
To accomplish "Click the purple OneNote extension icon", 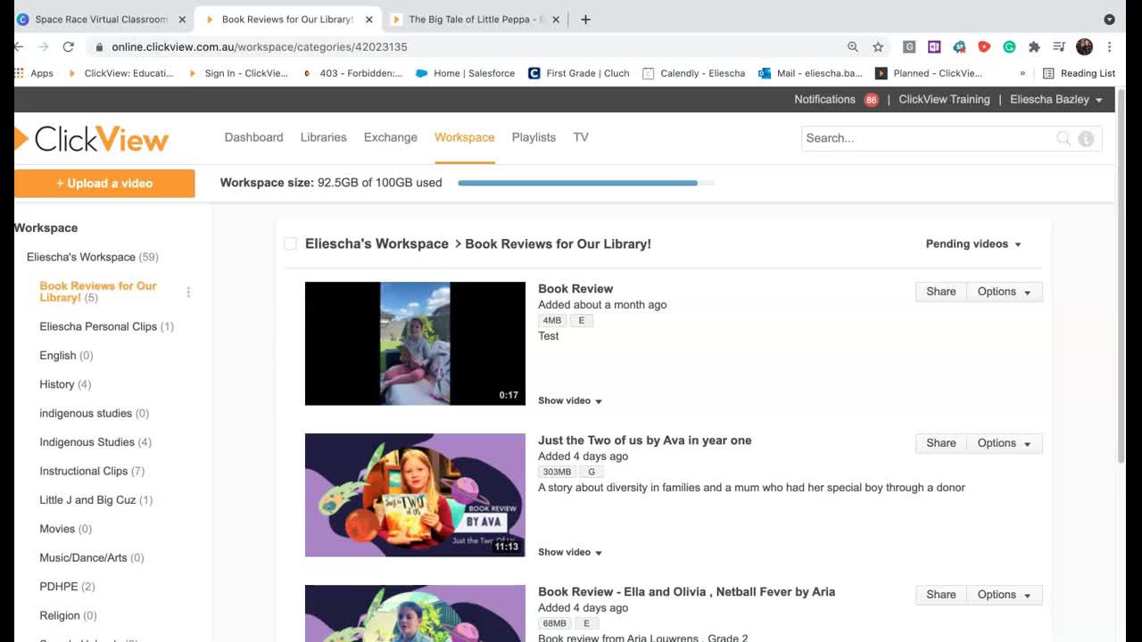I will click(934, 46).
